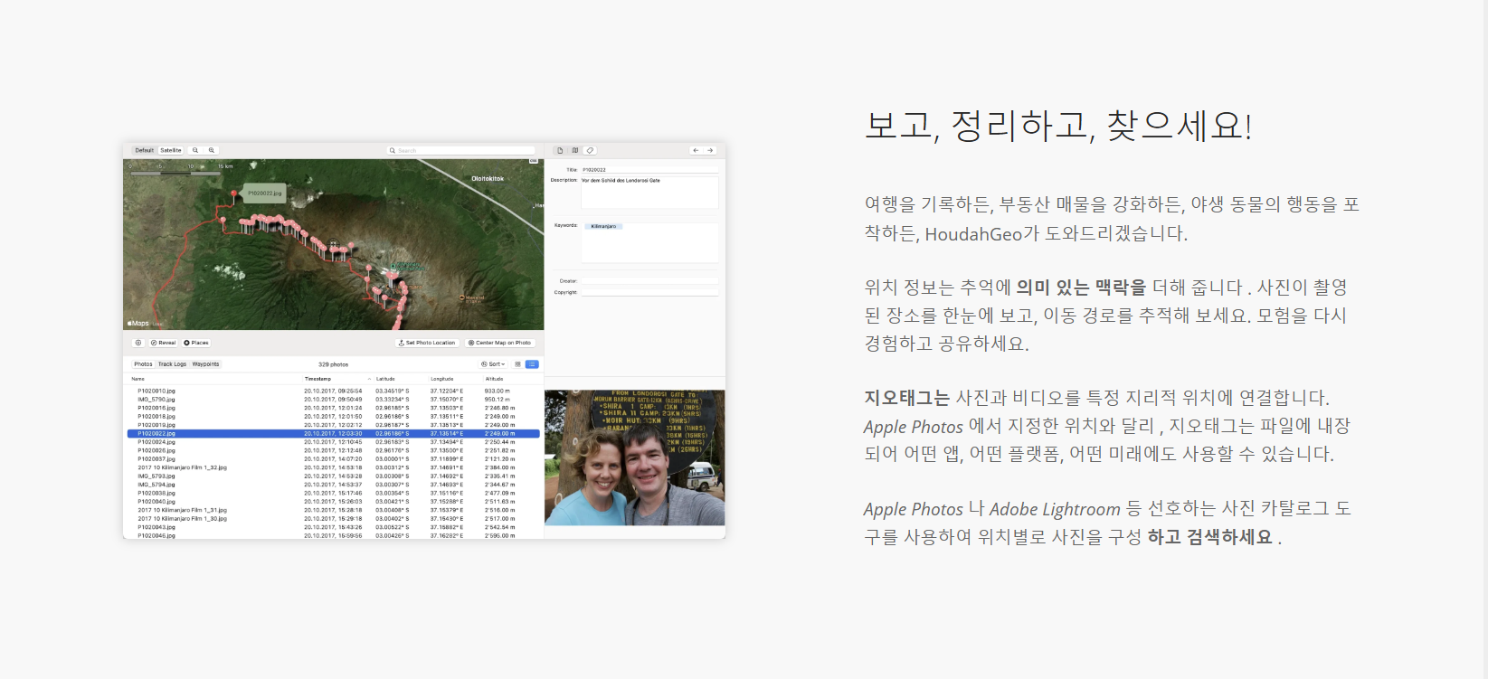Click Set Photo Location button

[x=427, y=343]
